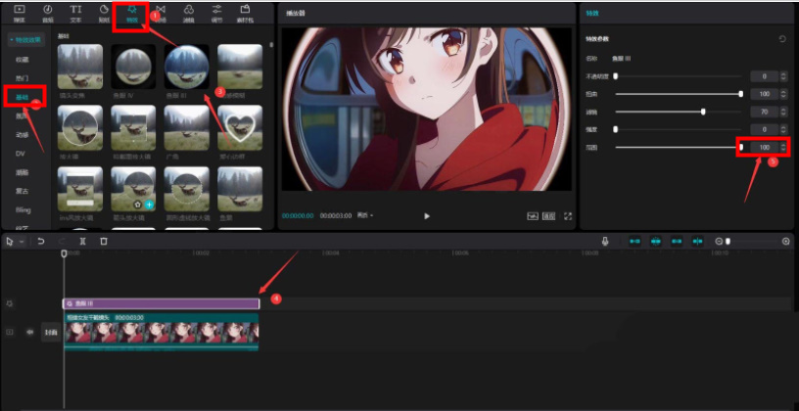This screenshot has height=411, width=799.
Task: Reset effect parameters with the circular arrow icon
Action: 781,39
